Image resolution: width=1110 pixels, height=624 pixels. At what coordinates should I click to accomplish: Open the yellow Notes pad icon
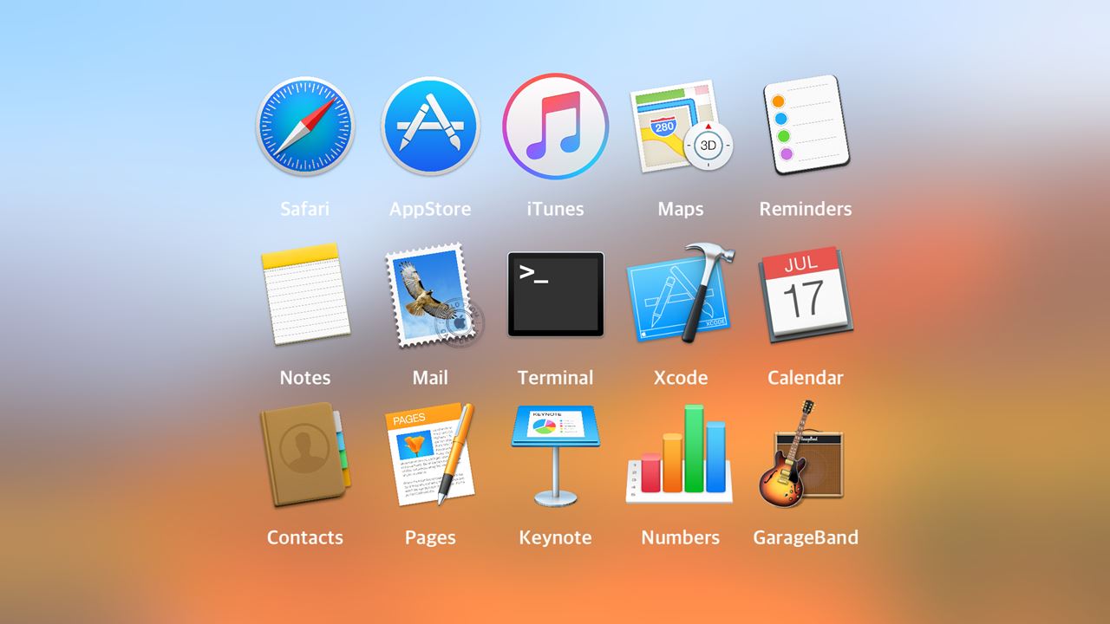tap(305, 295)
